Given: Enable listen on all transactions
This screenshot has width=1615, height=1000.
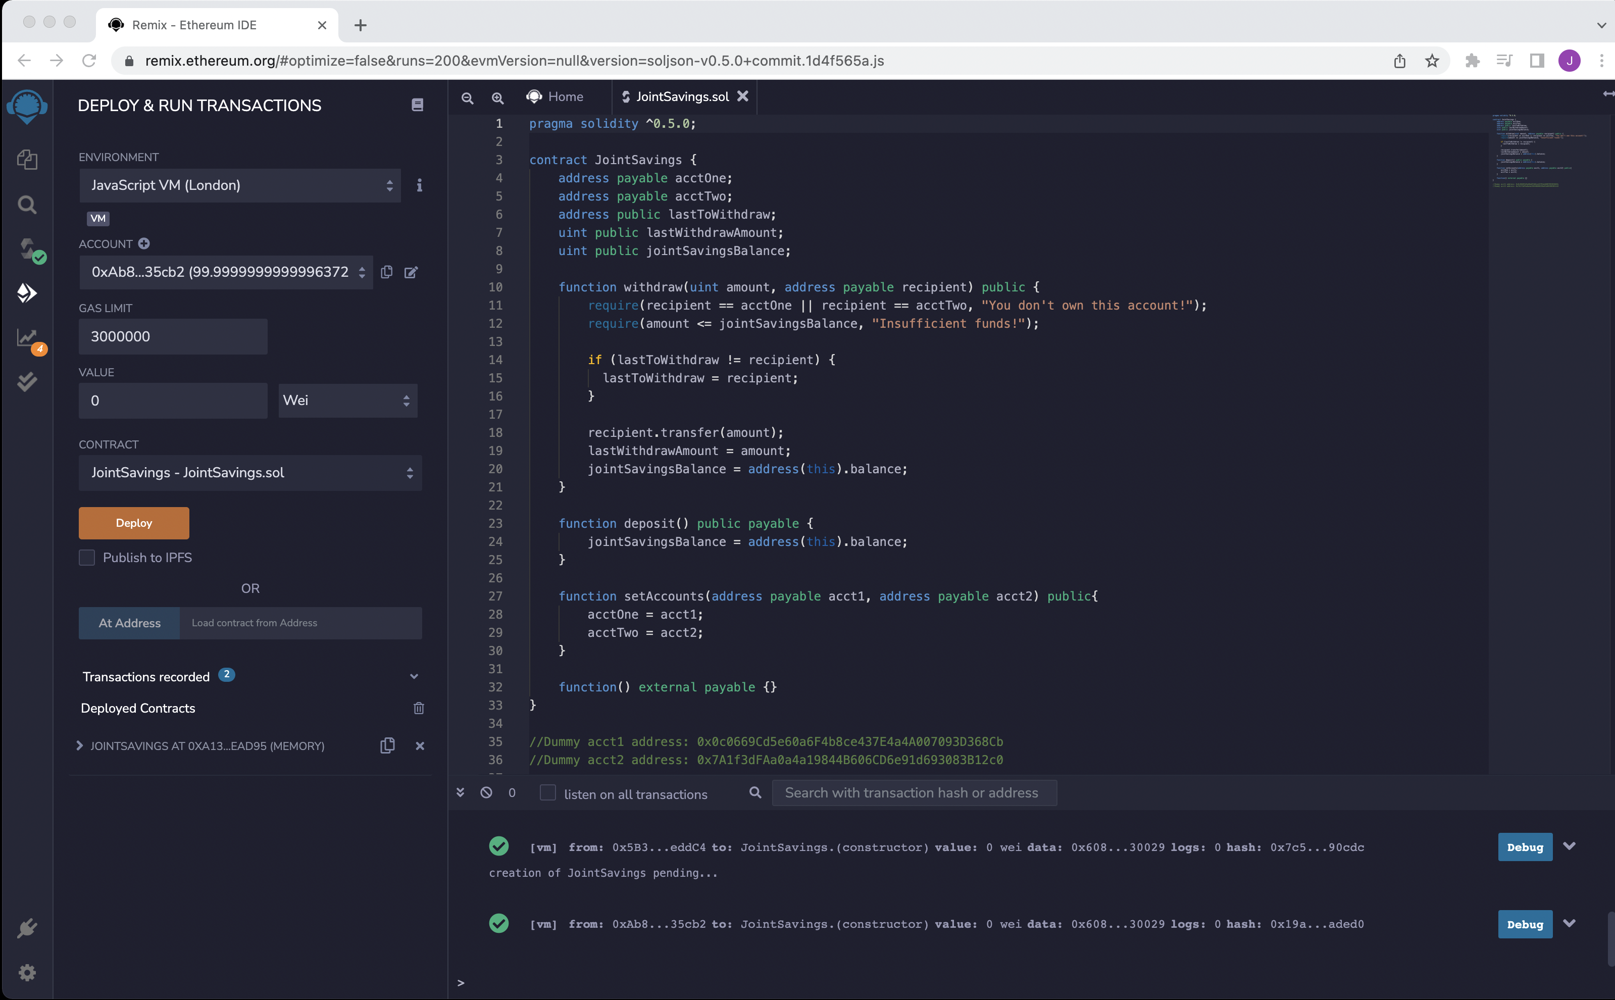Looking at the screenshot, I should (547, 793).
